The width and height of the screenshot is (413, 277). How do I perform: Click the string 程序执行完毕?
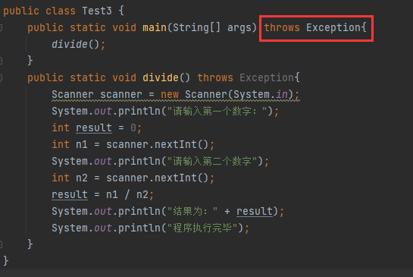click(x=202, y=228)
